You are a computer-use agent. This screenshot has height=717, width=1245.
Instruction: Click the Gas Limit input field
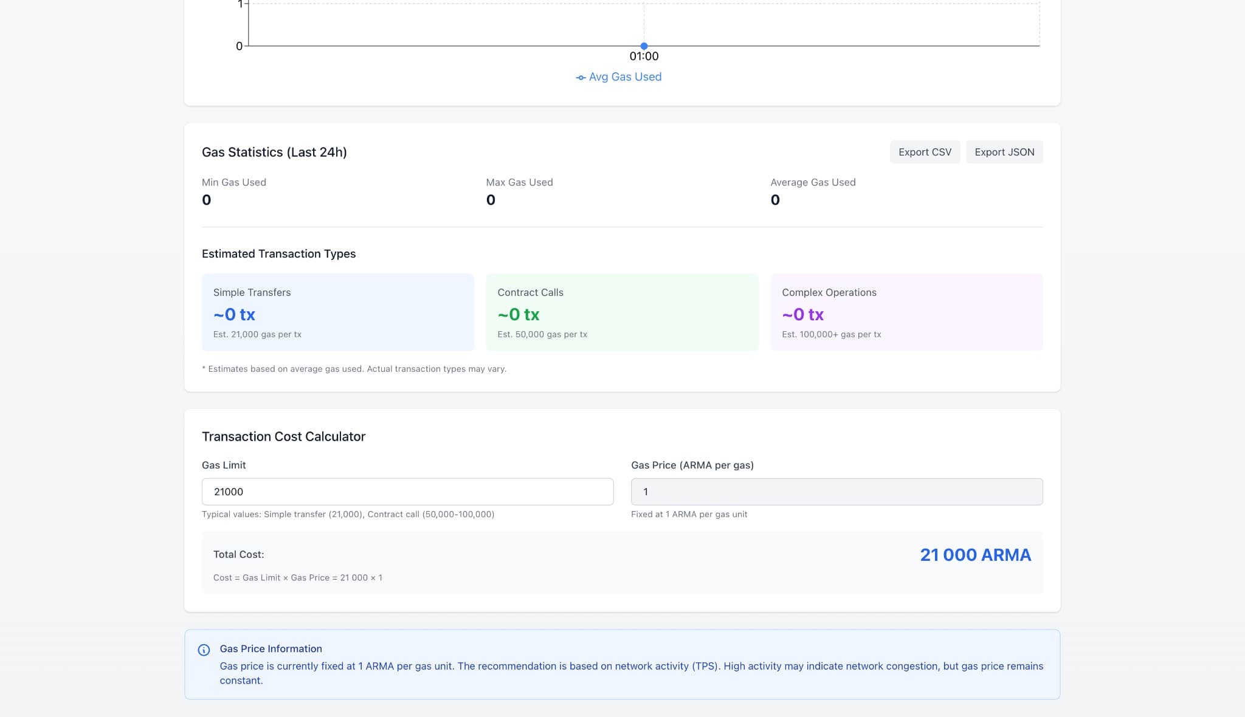[407, 492]
